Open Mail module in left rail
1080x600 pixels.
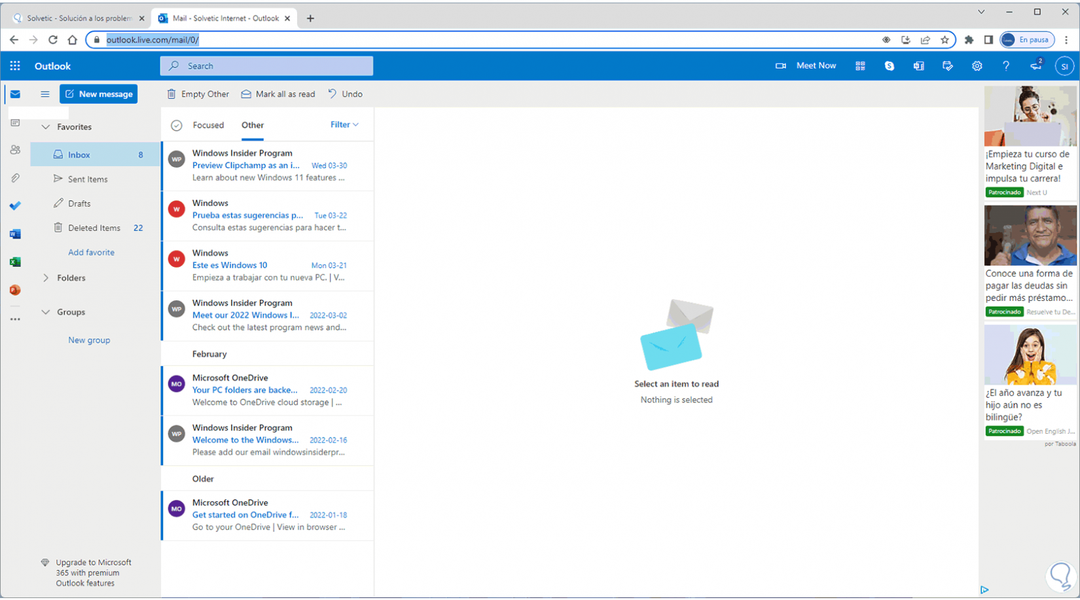[x=15, y=94]
